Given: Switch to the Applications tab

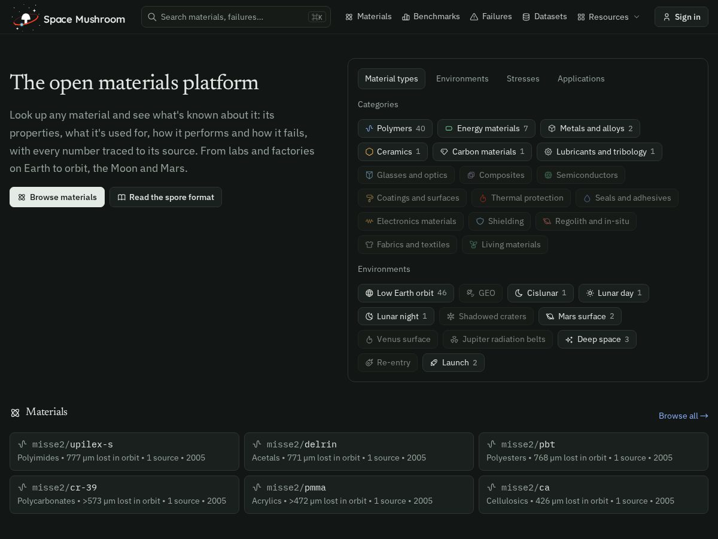Looking at the screenshot, I should 581,78.
